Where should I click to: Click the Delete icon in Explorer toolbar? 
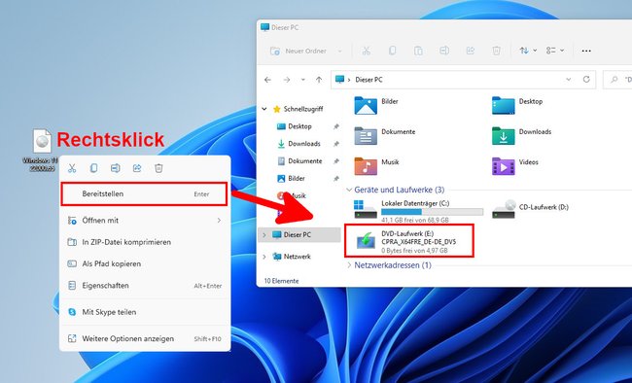coord(497,51)
